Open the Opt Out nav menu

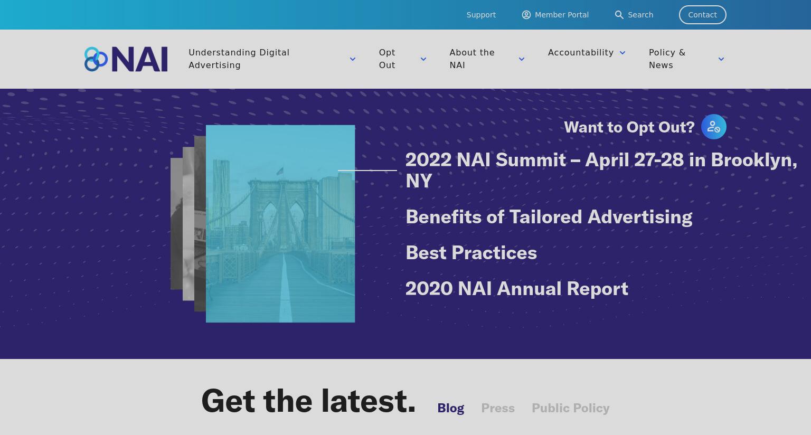(387, 59)
